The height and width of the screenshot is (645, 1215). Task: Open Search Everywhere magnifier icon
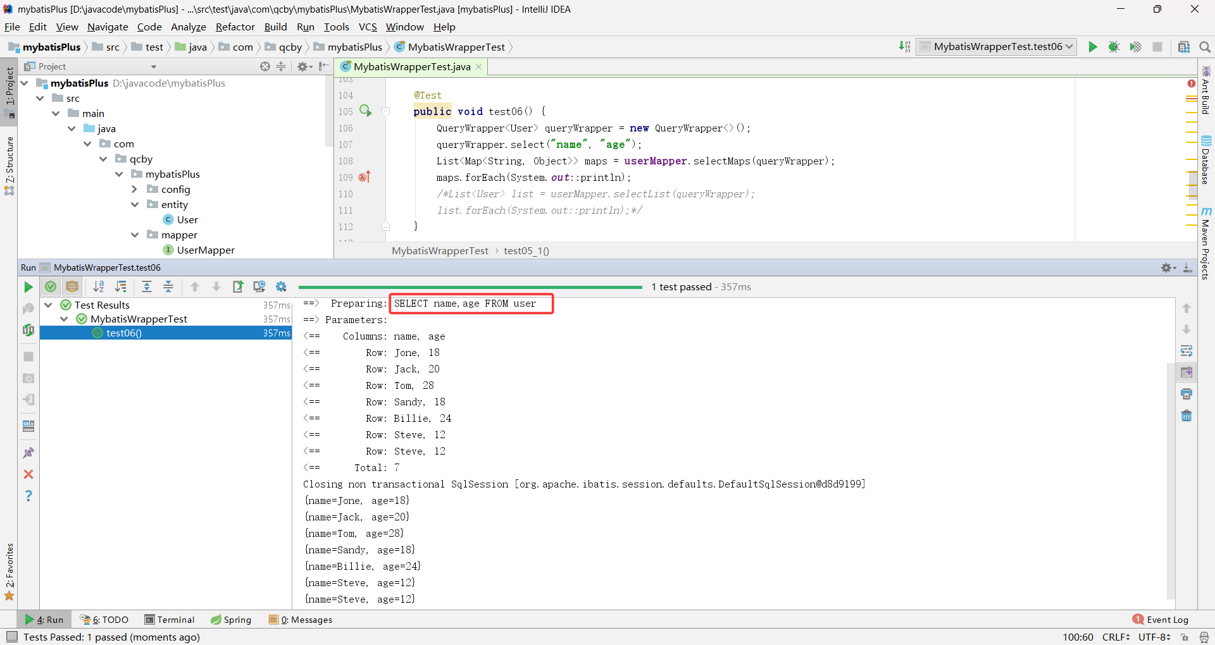[x=1205, y=47]
